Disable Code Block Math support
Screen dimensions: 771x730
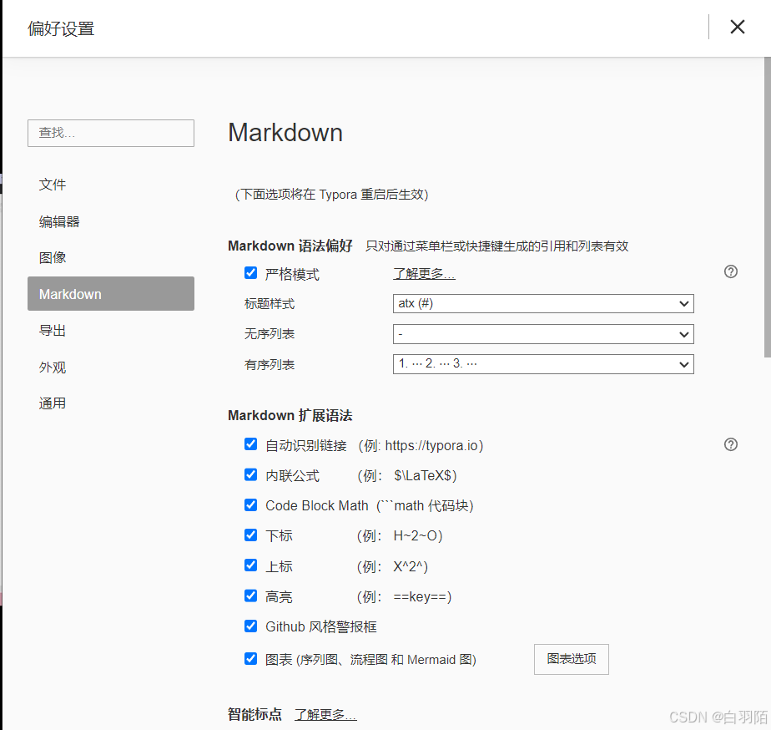tap(250, 504)
